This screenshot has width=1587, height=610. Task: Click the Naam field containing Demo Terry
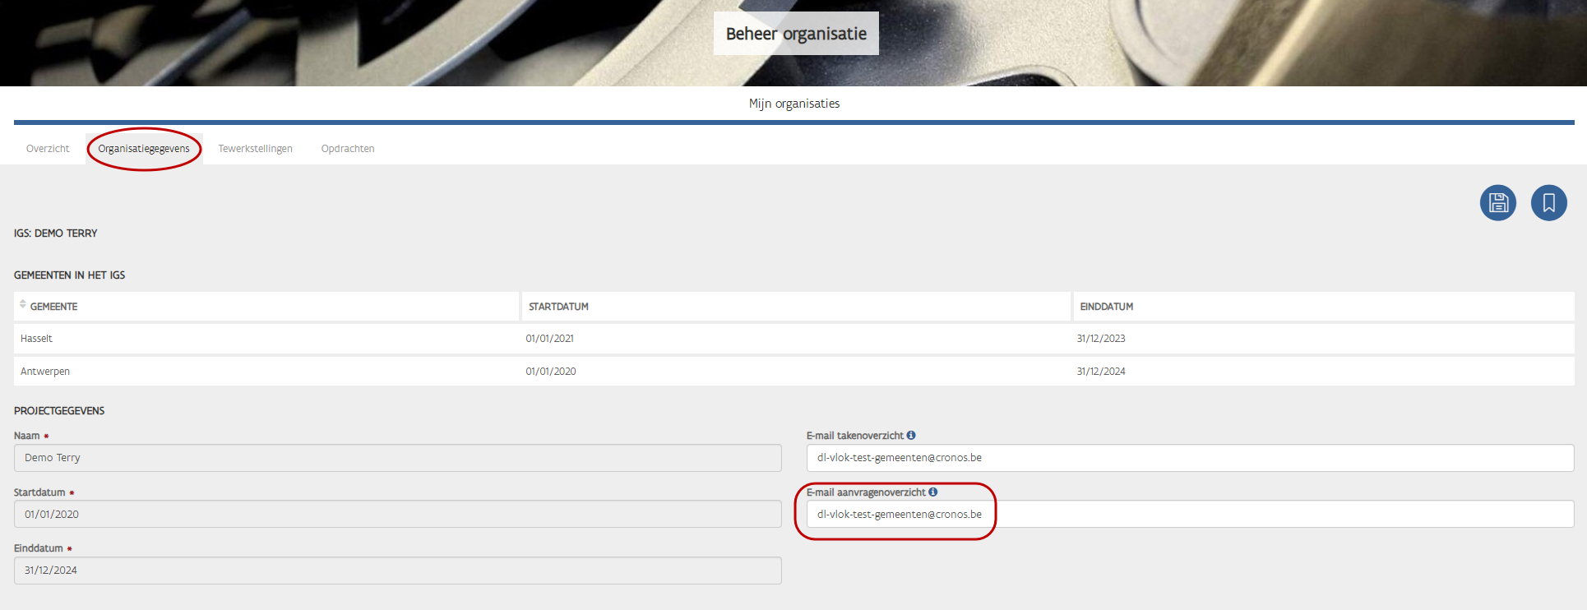pyautogui.click(x=397, y=458)
